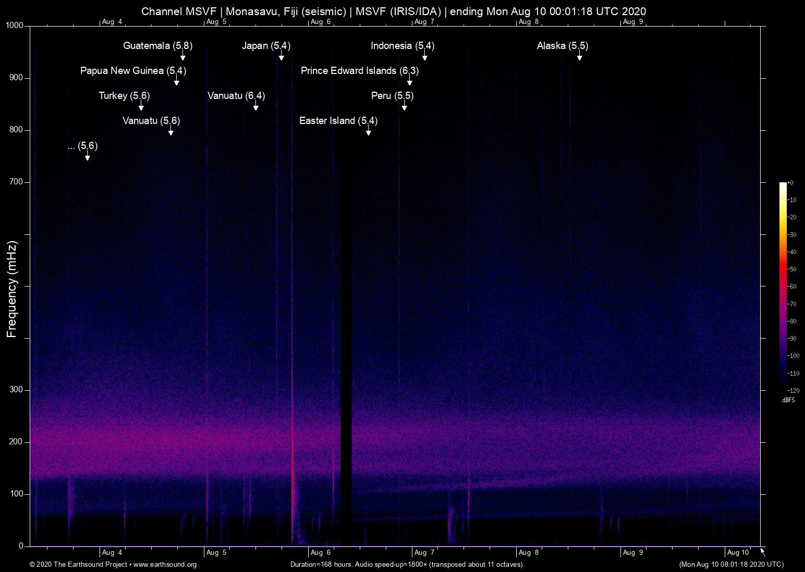Select the arrow below Vanuatu (6.4)

click(256, 107)
